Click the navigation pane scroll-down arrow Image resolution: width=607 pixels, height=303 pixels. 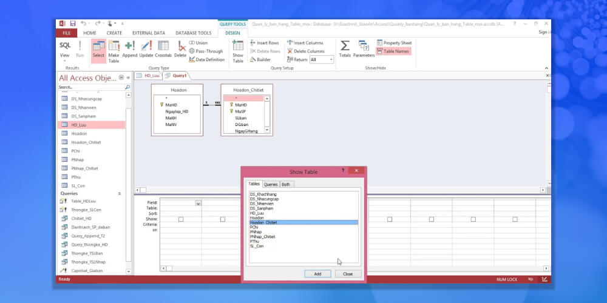click(129, 271)
